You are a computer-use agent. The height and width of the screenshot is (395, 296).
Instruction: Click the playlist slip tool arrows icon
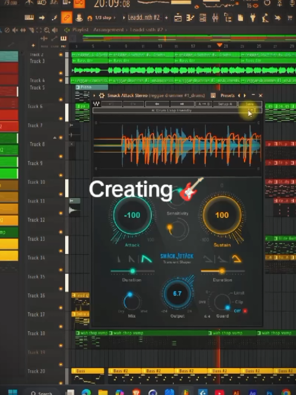pos(23,30)
